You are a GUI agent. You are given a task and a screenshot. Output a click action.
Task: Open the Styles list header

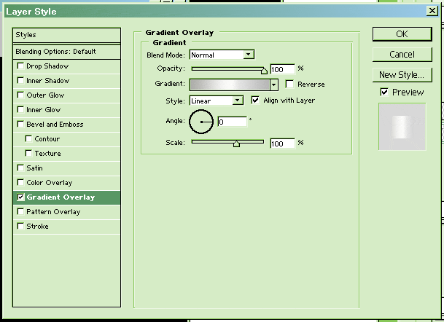click(67, 35)
